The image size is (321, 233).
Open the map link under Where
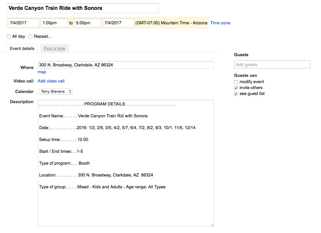42,72
